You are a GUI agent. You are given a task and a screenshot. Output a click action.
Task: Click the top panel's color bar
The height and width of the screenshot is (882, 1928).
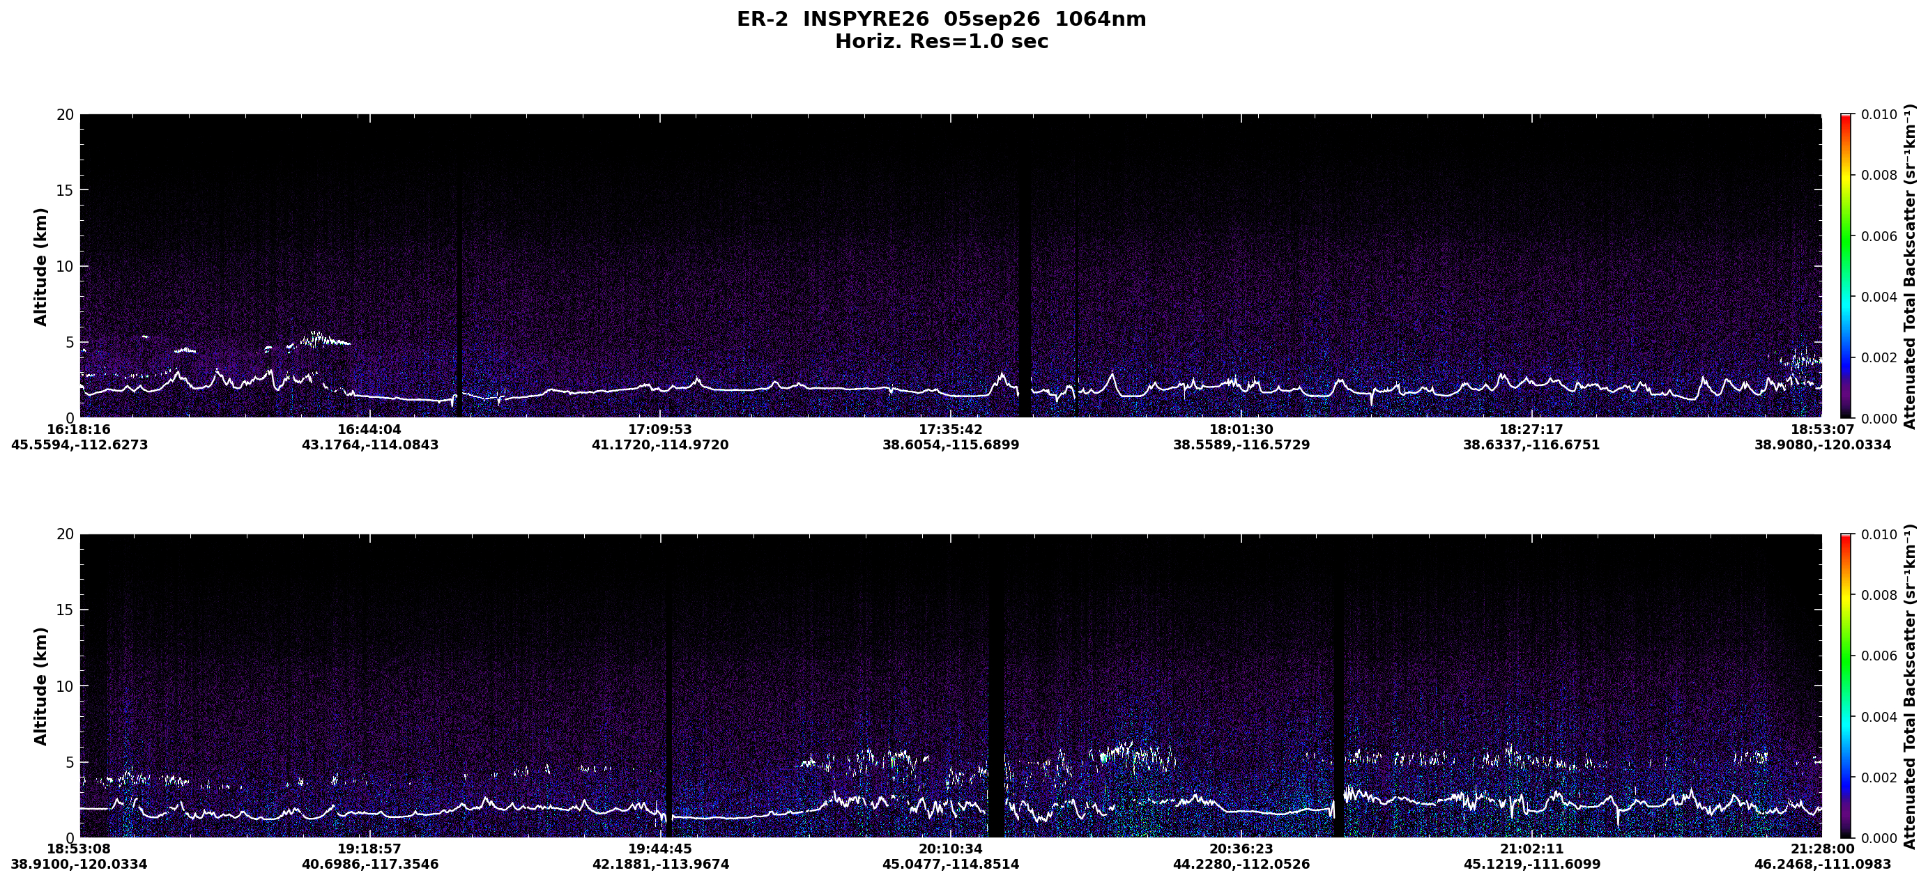pos(1846,265)
